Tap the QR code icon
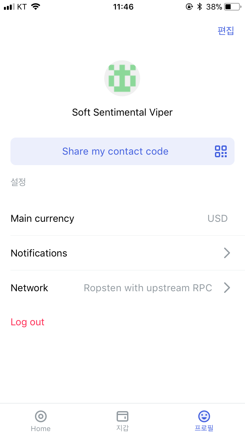245x437 pixels. [x=221, y=151]
